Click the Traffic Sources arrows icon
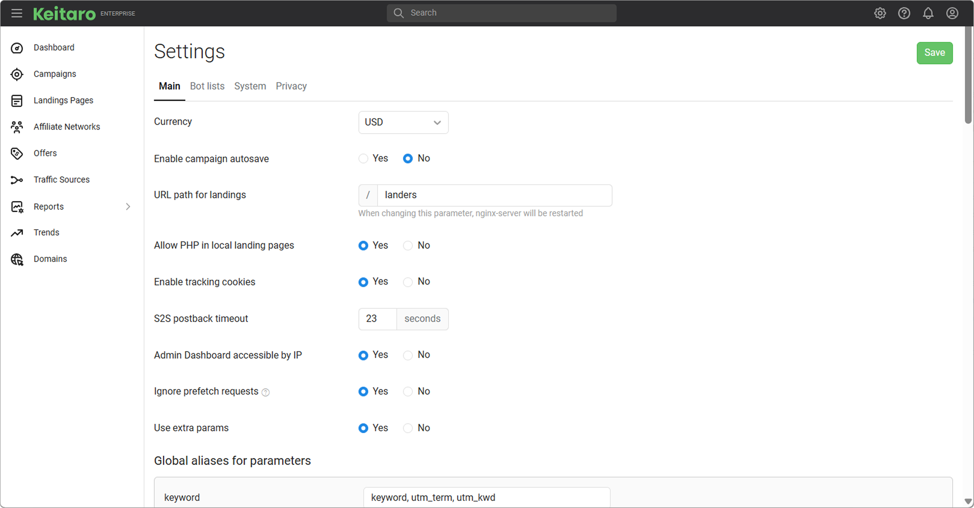974x508 pixels. (x=17, y=180)
